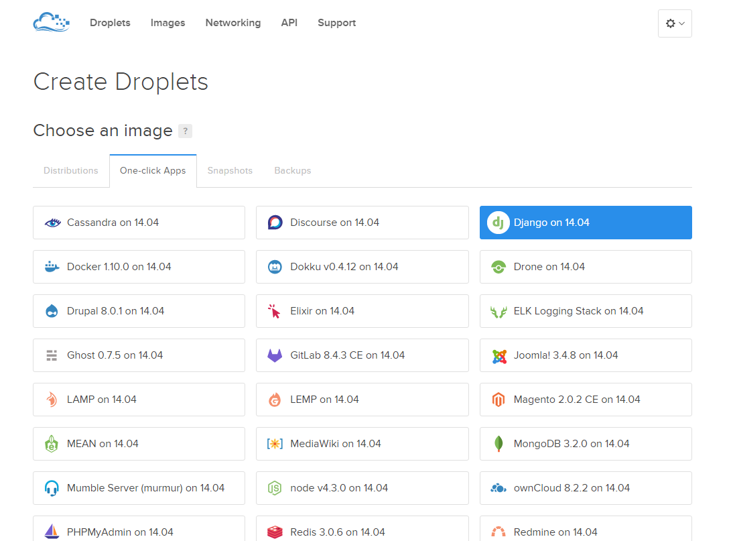Choose the LAMP on 14.04 image

[x=139, y=400]
